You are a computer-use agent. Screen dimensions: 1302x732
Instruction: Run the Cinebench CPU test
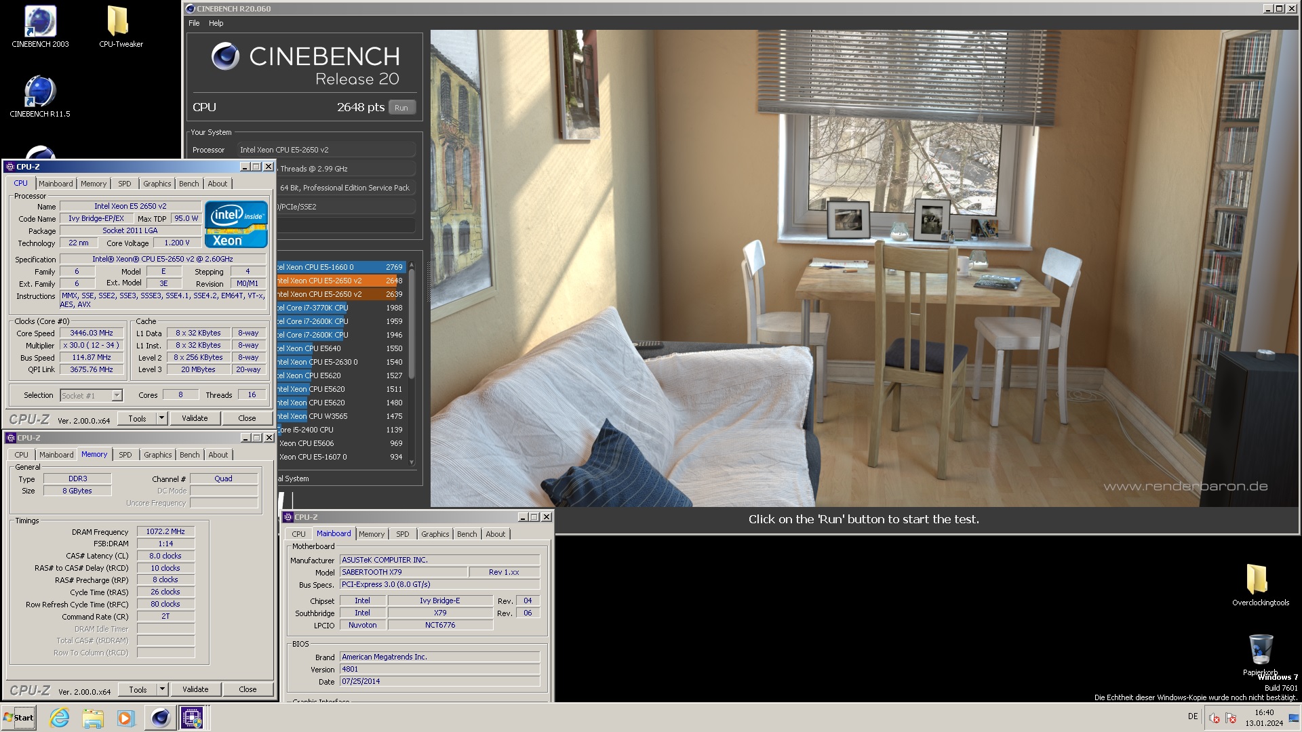pos(401,108)
